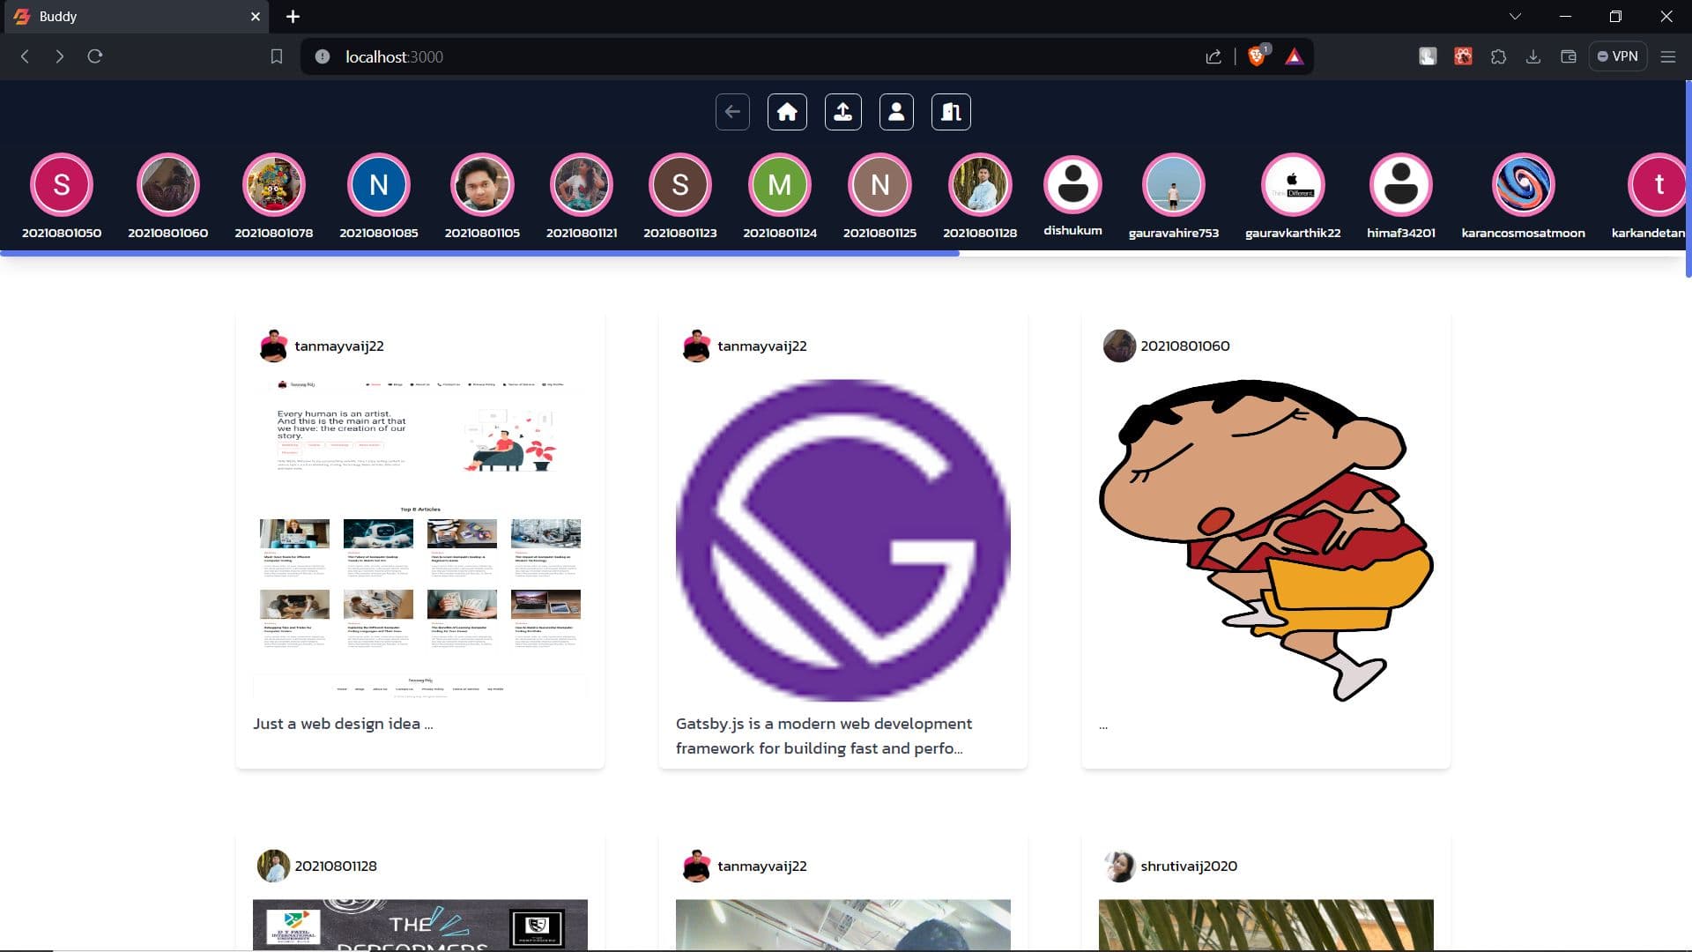Click the white extension icon left of red one
1692x952 pixels.
click(1428, 56)
